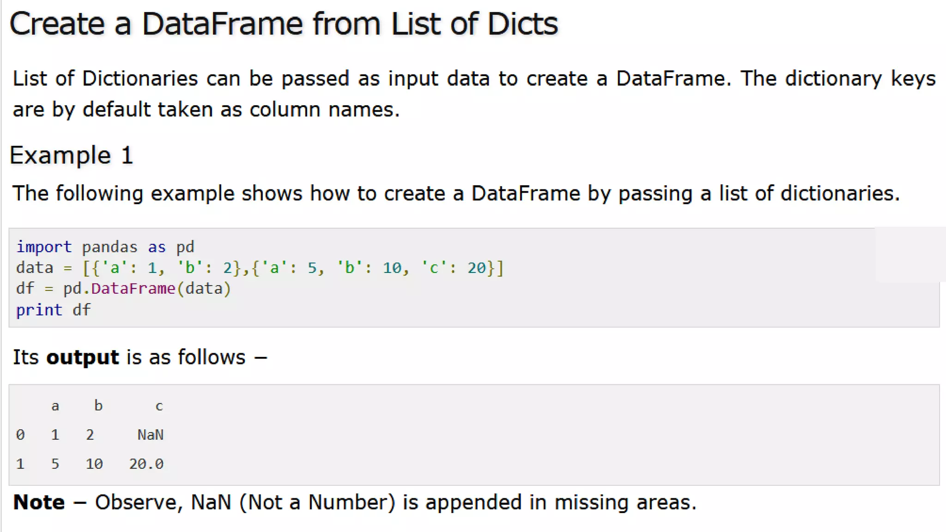Click the value '10' in output row 1
This screenshot has height=532, width=946.
[94, 464]
